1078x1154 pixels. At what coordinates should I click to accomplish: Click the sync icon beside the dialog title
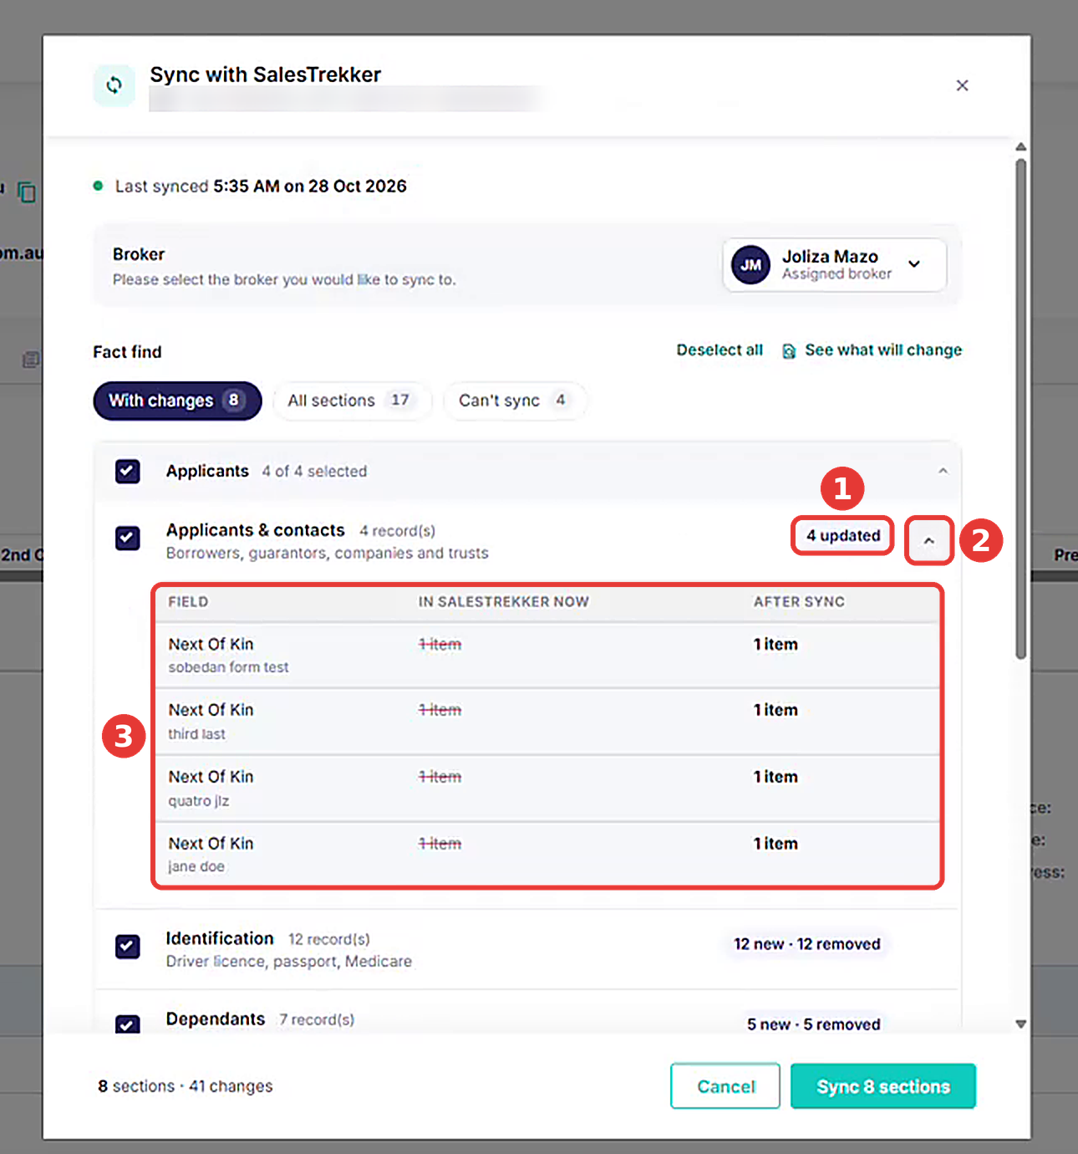[114, 85]
